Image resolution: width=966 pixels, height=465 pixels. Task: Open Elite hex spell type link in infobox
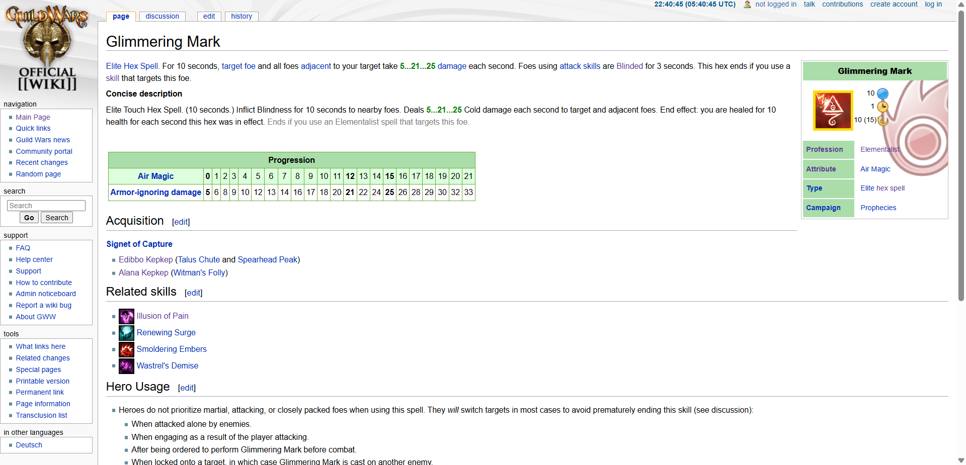click(882, 188)
